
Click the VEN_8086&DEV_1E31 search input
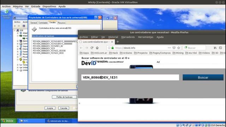(x=130, y=78)
